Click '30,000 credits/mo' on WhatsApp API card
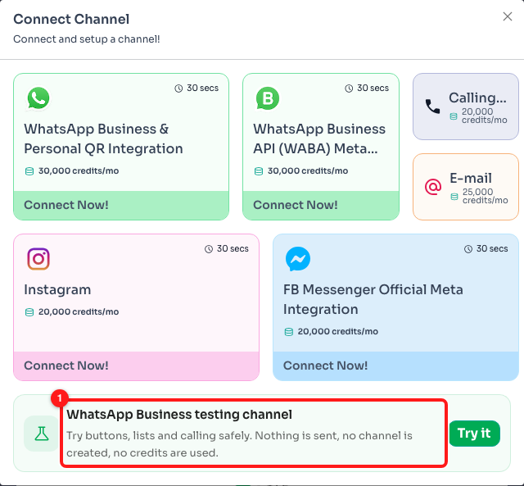Image resolution: width=524 pixels, height=486 pixels. [308, 171]
